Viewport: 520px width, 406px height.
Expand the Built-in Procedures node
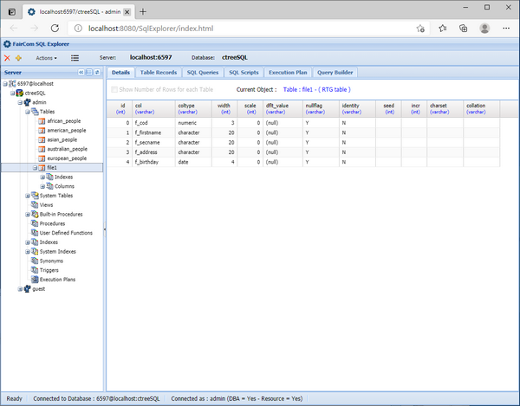point(28,214)
